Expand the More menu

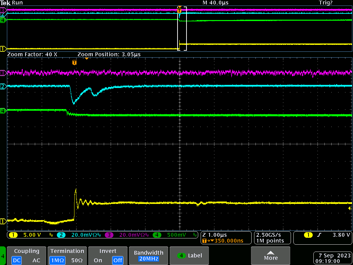coord(271,256)
